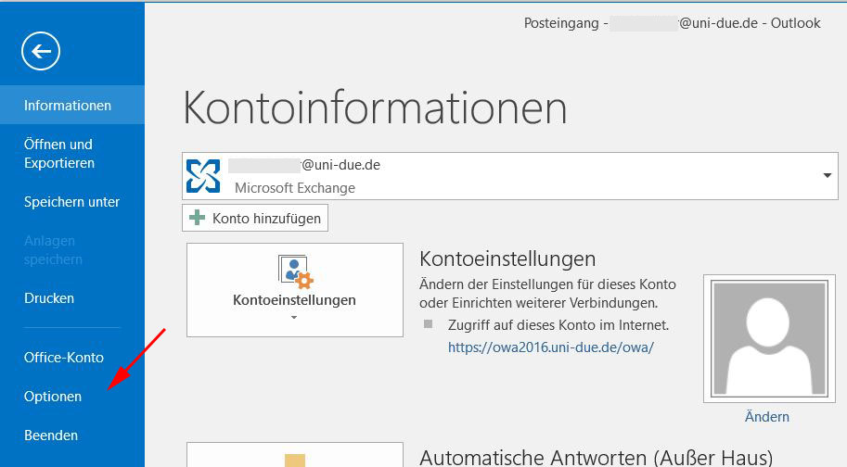The width and height of the screenshot is (847, 467).
Task: Open the Drucken page
Action: click(49, 298)
